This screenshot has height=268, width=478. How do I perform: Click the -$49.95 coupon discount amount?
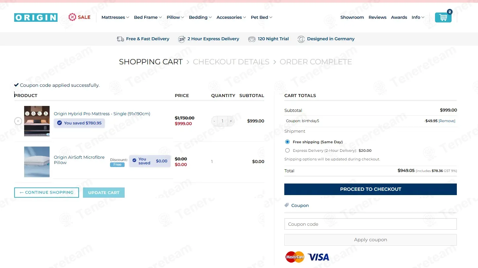pyautogui.click(x=431, y=121)
